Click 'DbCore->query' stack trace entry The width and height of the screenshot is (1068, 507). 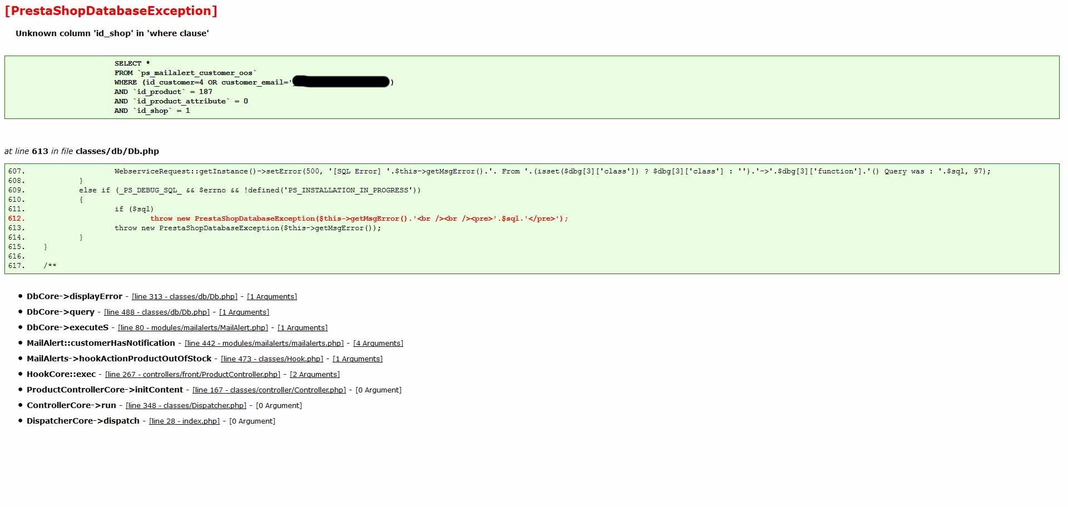[x=61, y=312]
